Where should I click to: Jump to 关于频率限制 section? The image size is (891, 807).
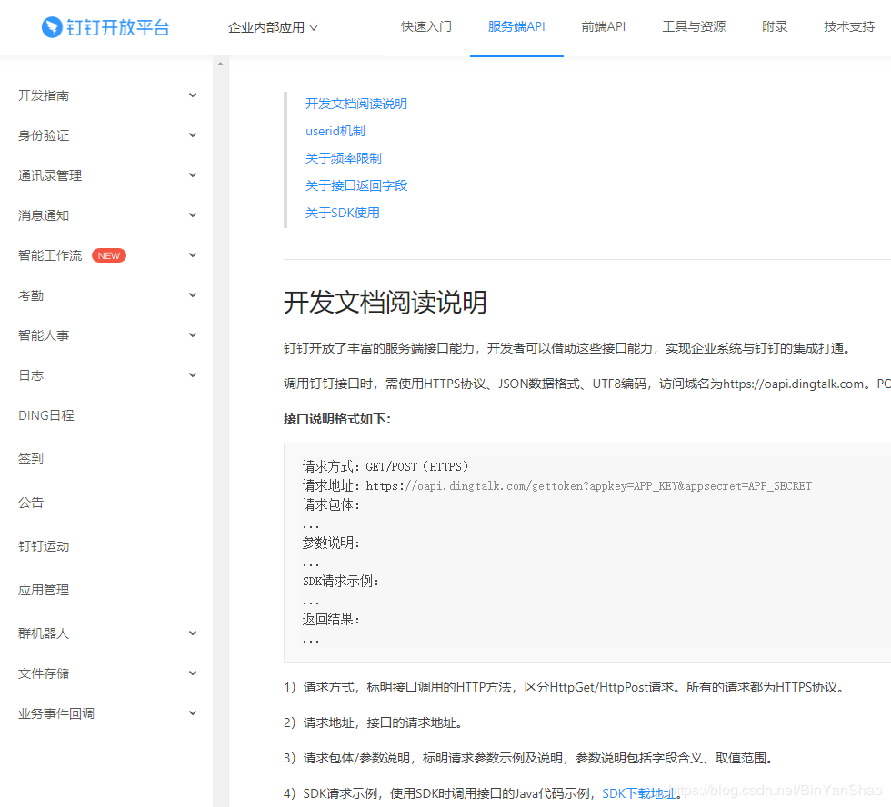click(343, 158)
